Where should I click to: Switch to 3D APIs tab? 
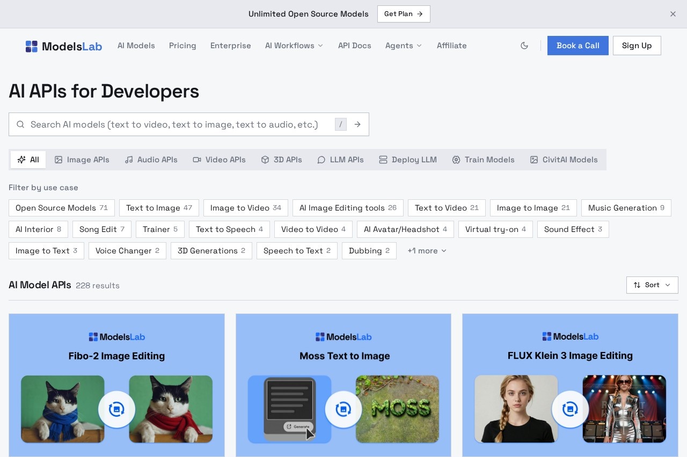click(x=281, y=160)
